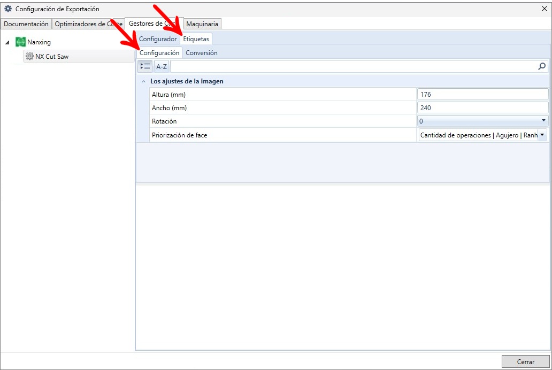Viewport: 552px width, 370px height.
Task: Click the Altura (mm) value field
Action: pyautogui.click(x=482, y=94)
